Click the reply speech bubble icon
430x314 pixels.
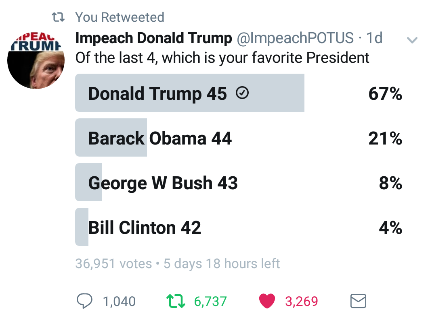pos(84,301)
